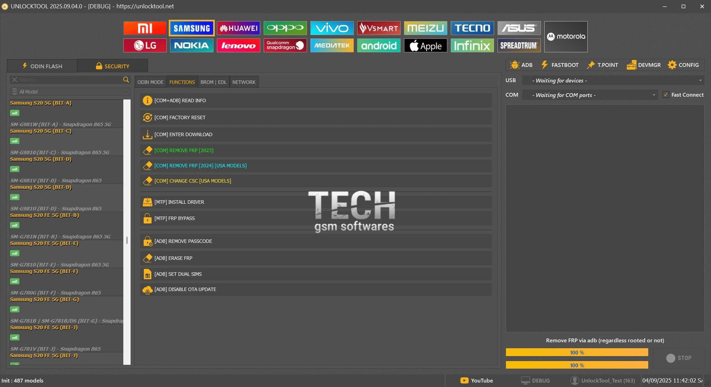Open the COM ports dropdown
711x387 pixels.
[590, 95]
